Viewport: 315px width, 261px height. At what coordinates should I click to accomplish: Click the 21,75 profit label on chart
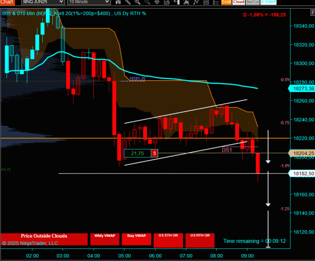point(138,153)
